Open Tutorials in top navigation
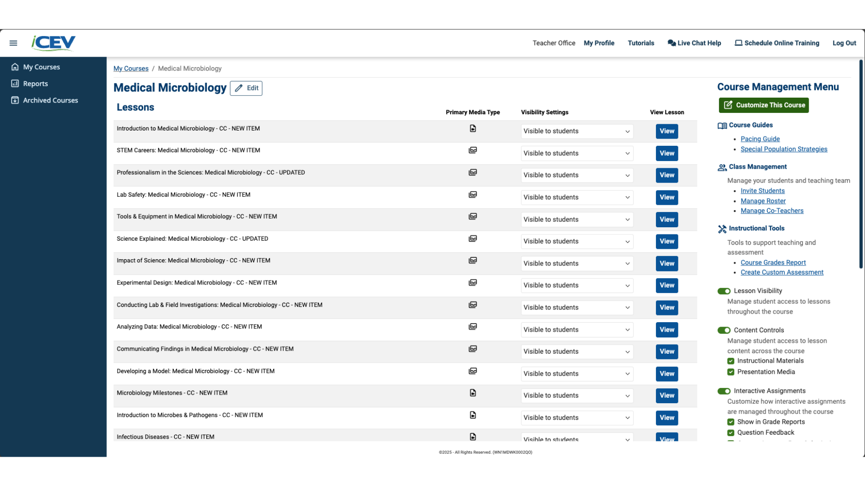Screen dimensions: 865x486 coord(641,43)
